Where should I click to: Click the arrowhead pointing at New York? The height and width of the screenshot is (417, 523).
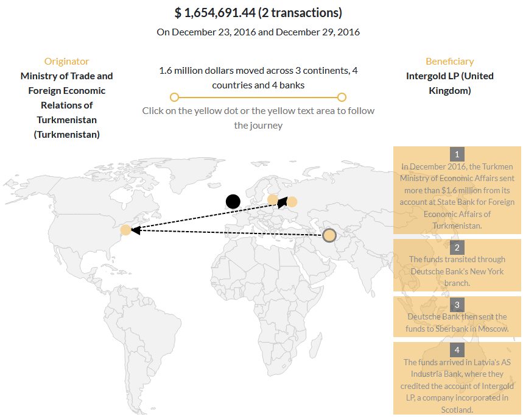tap(136, 230)
